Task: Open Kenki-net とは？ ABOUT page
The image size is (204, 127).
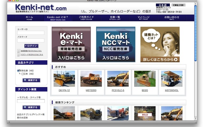Action: point(58,18)
